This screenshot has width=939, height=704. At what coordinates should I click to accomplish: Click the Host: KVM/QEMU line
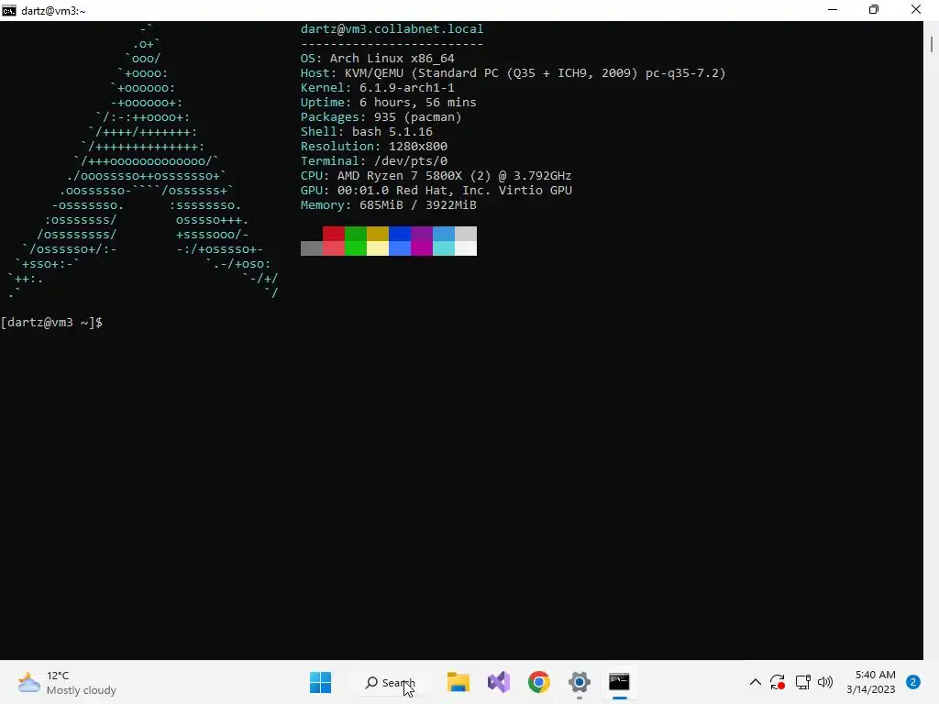click(513, 73)
